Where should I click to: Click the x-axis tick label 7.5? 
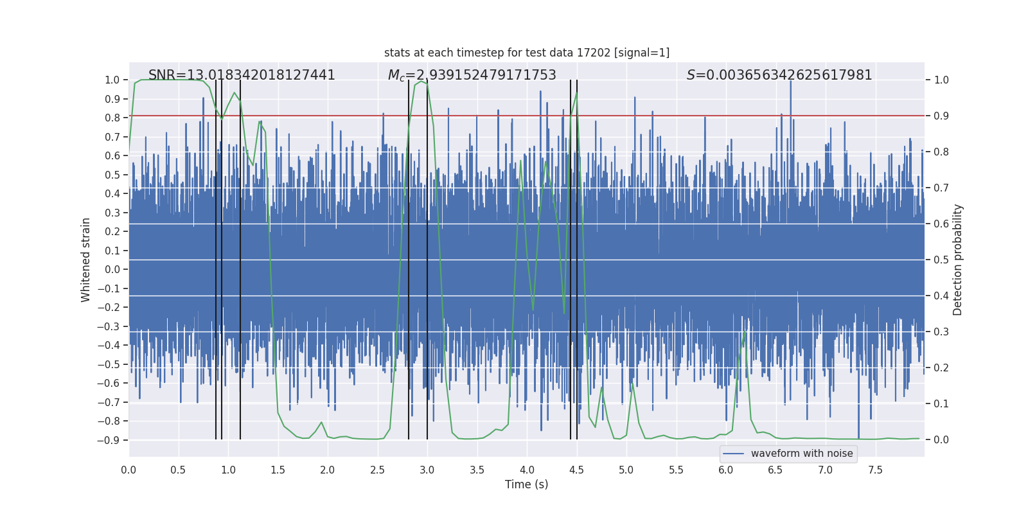tap(875, 470)
